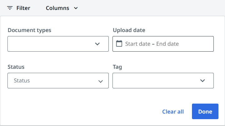Image resolution: width=225 pixels, height=126 pixels.
Task: Click the dash between Start and End date
Action: coord(153,44)
